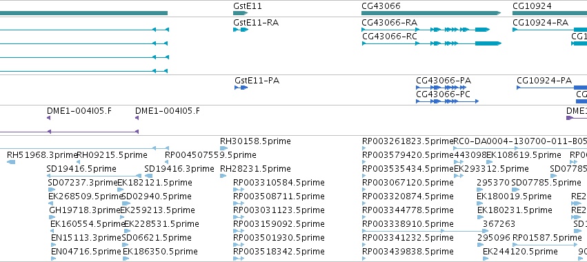Click the GstE11-PA protein glyph
587x262 pixels.
[x=241, y=88]
